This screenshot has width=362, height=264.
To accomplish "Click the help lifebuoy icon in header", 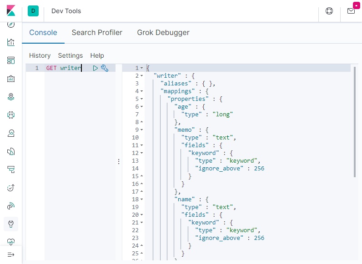I will [329, 11].
